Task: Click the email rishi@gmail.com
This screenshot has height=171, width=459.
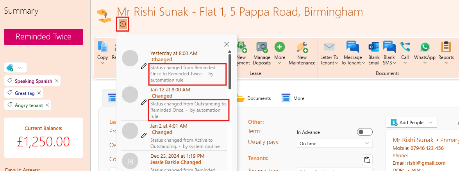Action: 426,163
